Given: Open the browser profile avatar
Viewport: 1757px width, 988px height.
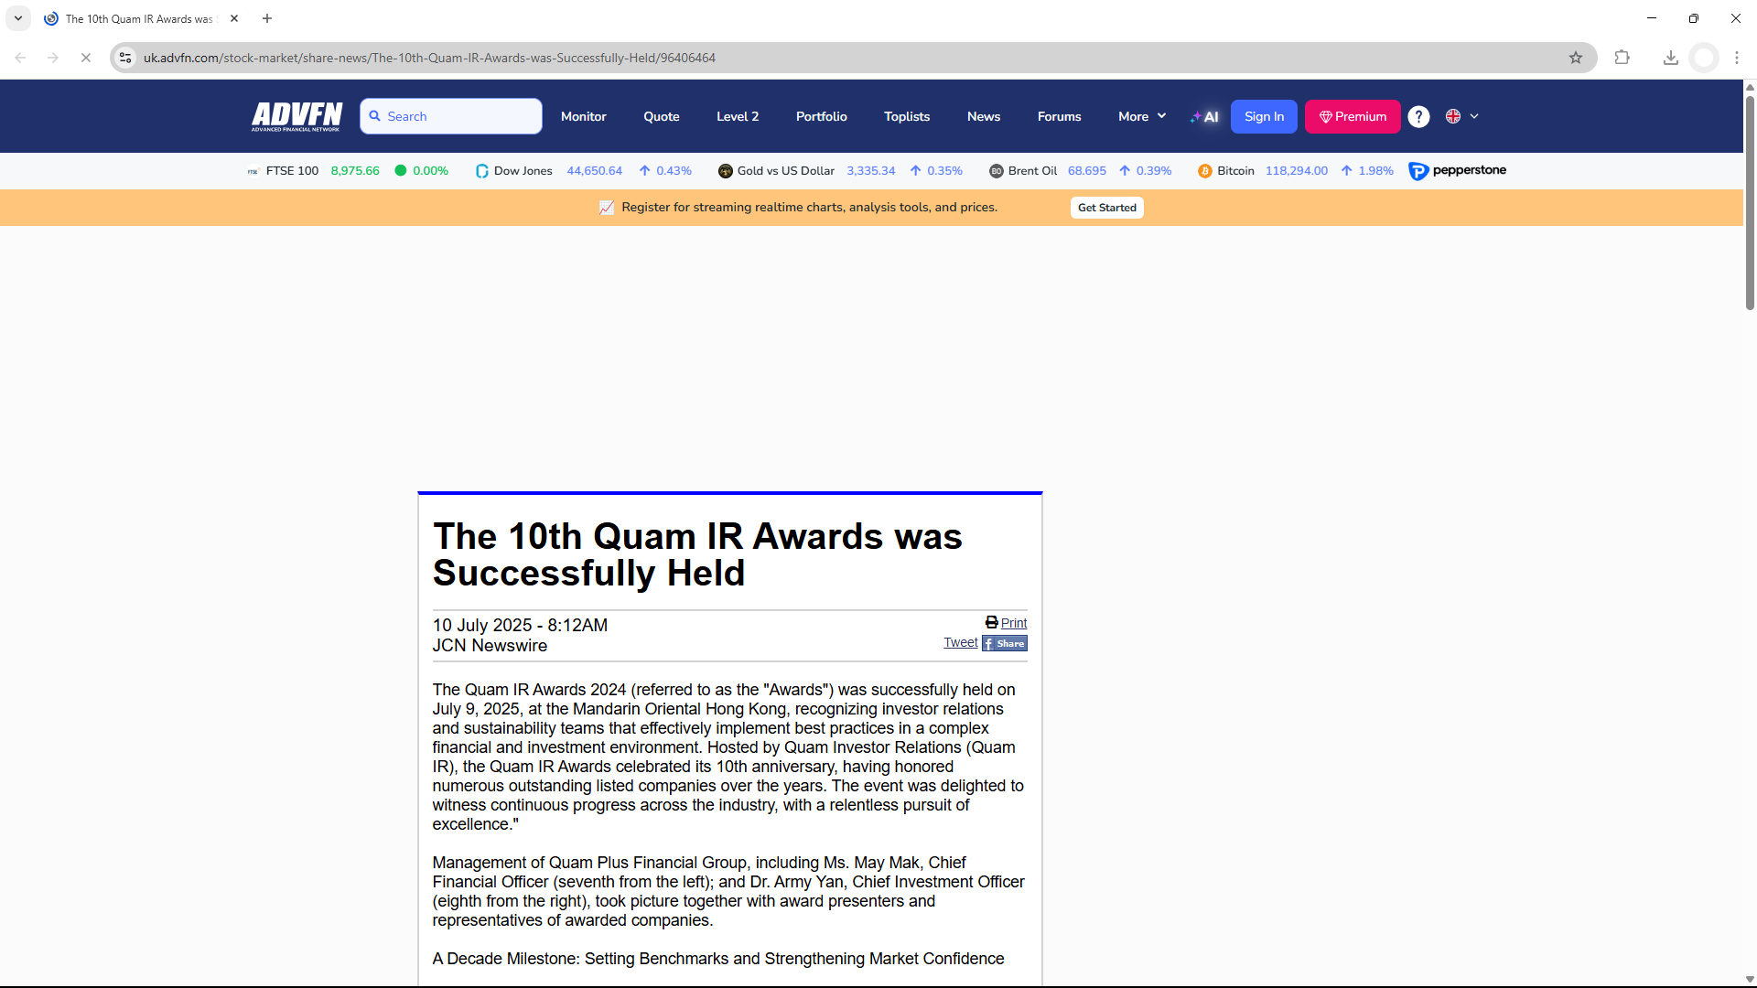Looking at the screenshot, I should tap(1704, 58).
